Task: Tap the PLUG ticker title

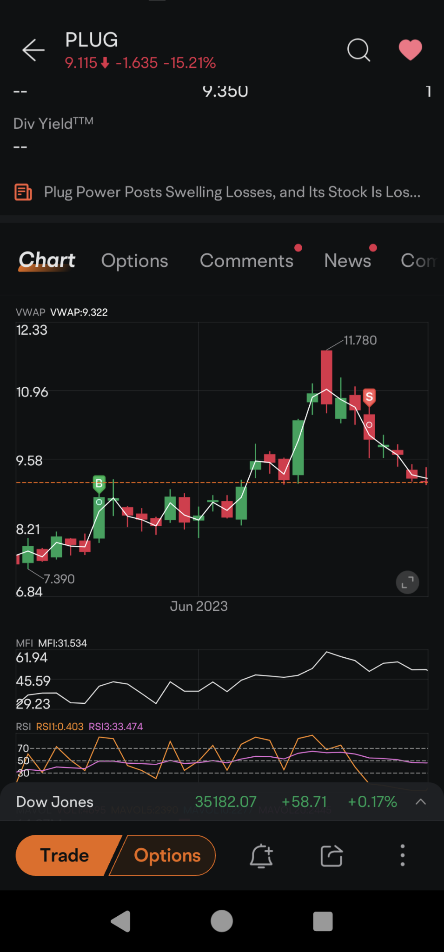Action: point(92,40)
